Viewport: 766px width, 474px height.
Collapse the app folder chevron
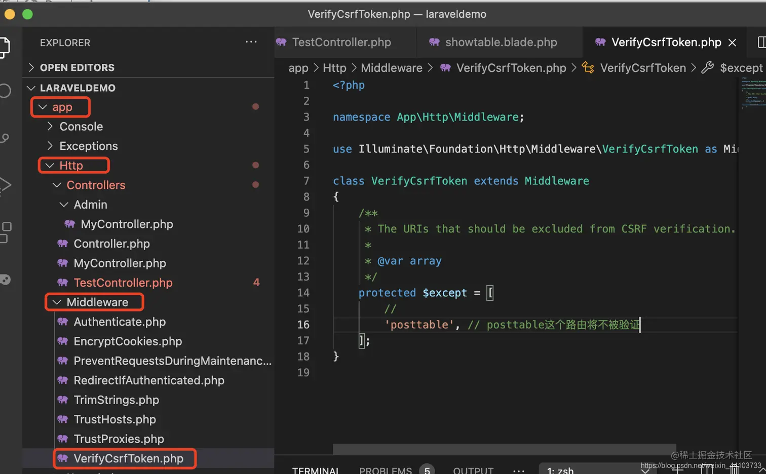pyautogui.click(x=43, y=107)
